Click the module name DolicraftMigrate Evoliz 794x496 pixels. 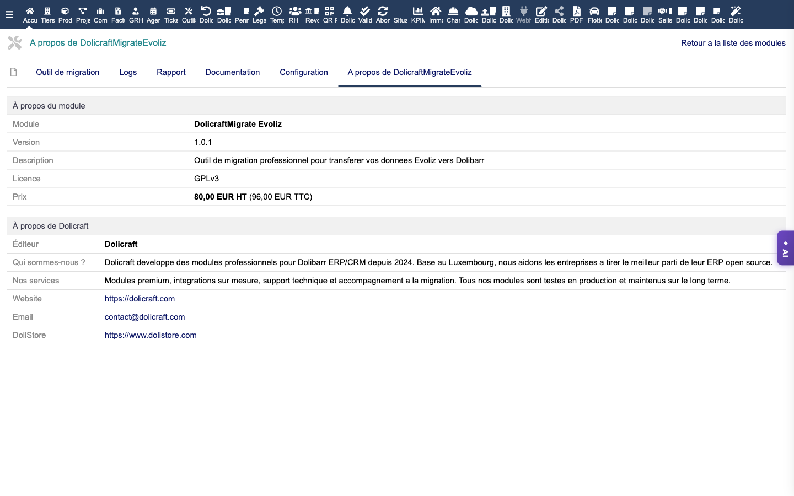238,124
